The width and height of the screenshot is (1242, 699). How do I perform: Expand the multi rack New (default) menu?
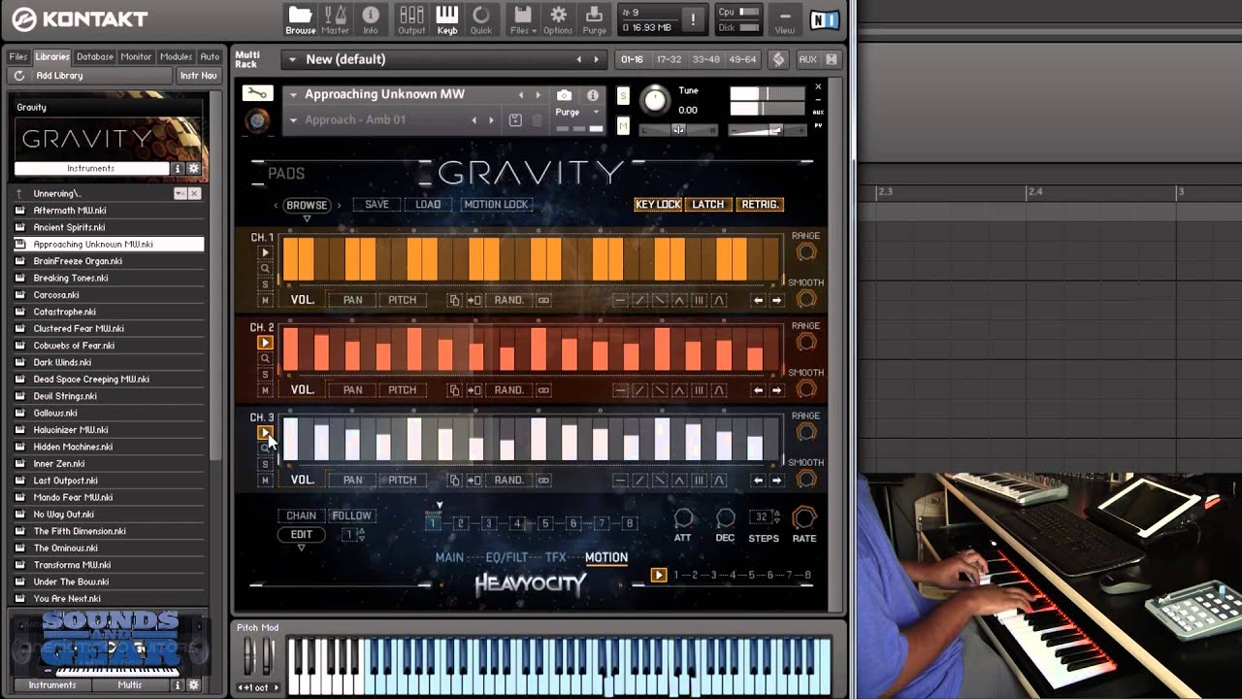291,59
